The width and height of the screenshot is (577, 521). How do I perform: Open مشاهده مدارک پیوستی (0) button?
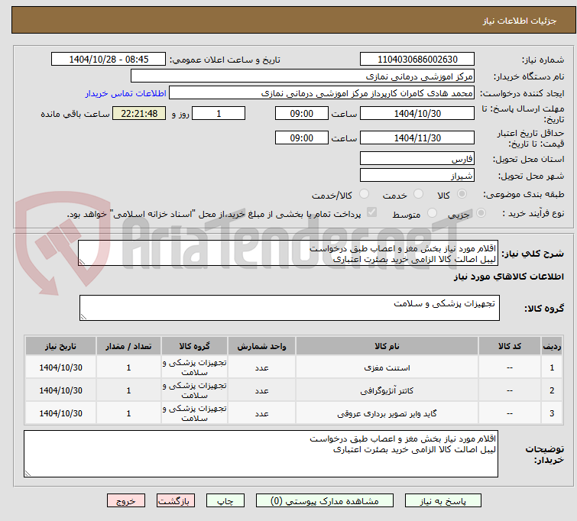click(x=325, y=501)
